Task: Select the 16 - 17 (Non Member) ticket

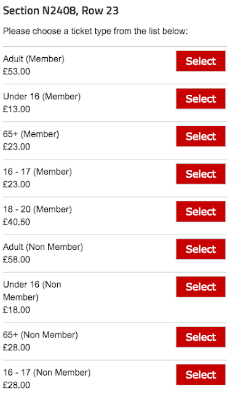Action: [200, 375]
